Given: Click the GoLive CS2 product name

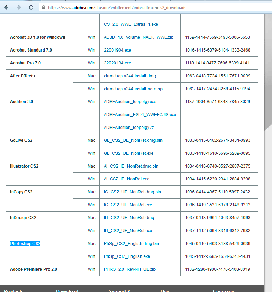Looking at the screenshot, I should click(21, 140).
